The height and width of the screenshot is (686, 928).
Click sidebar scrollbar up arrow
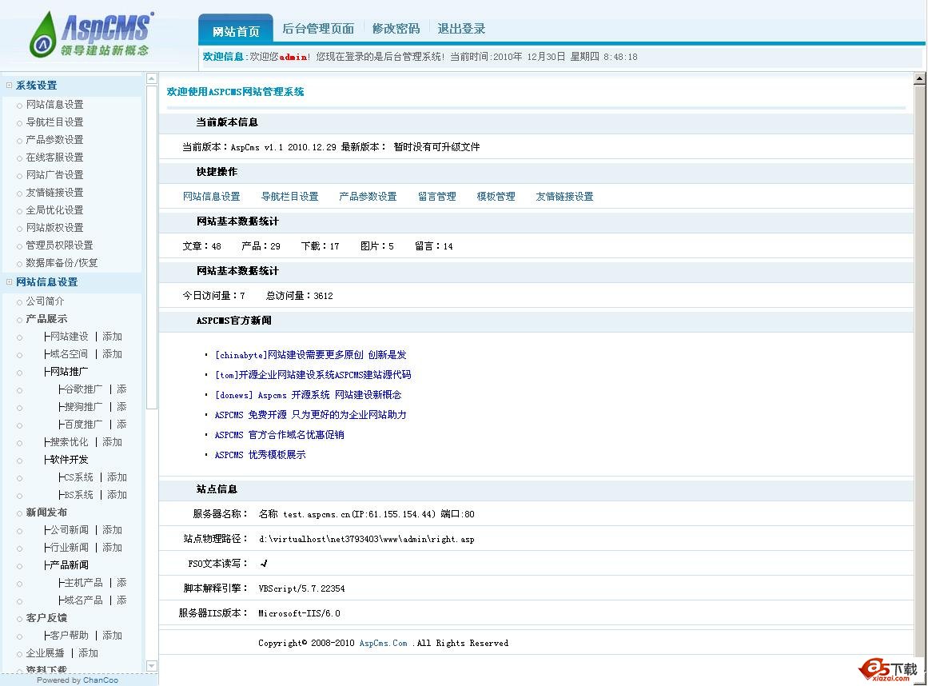click(x=152, y=79)
